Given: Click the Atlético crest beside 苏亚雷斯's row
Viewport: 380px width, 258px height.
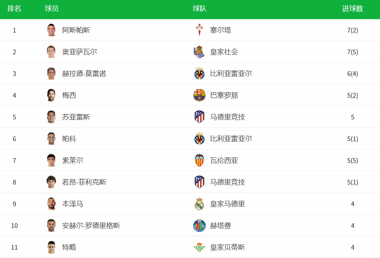Looking at the screenshot, I should [199, 117].
